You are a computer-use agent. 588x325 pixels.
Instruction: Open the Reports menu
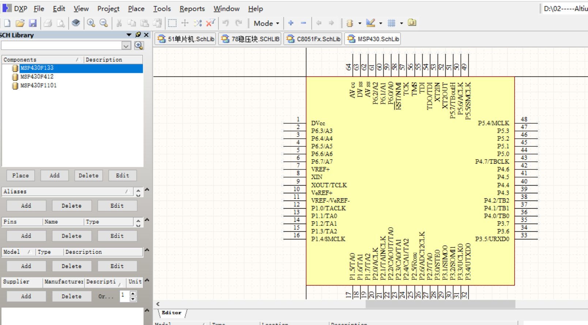tap(192, 8)
